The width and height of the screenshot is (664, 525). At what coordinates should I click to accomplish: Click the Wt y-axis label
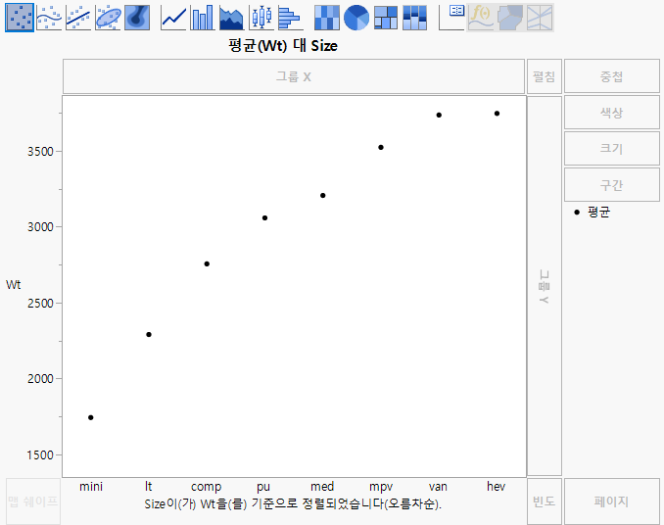(x=13, y=284)
